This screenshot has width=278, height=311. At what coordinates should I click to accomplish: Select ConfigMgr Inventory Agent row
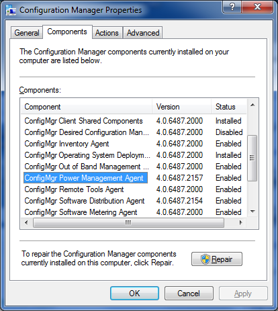pyautogui.click(x=134, y=144)
